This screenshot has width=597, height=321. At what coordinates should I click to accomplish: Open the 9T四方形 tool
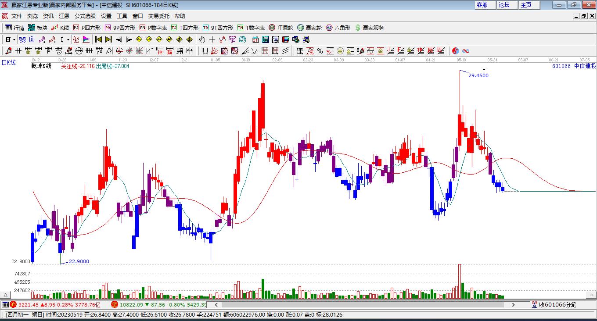coord(218,28)
